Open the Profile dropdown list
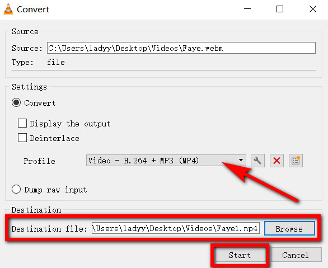This screenshot has height=268, width=328. click(x=166, y=161)
